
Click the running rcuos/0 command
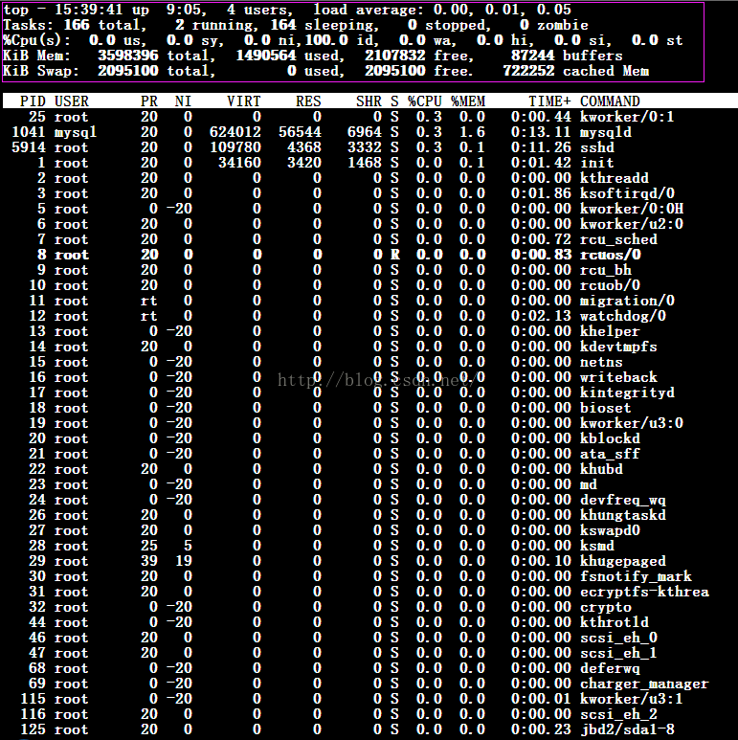(x=610, y=255)
